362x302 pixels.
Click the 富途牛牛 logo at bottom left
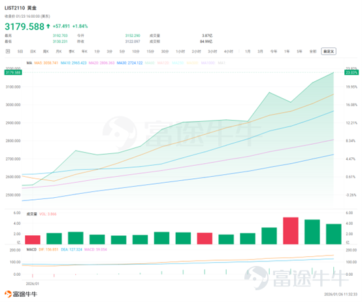click(21, 294)
